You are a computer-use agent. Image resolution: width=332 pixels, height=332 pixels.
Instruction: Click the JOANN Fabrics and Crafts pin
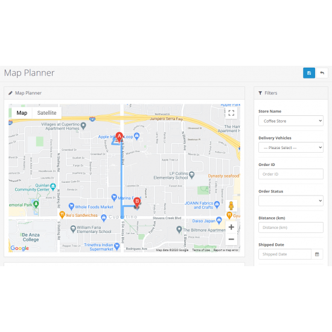click(217, 205)
